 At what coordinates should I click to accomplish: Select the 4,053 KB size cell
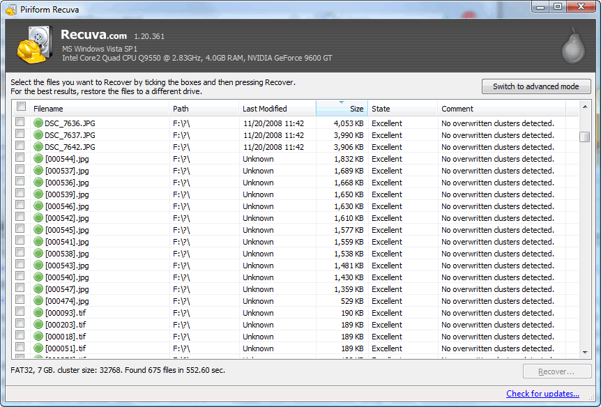pos(349,123)
